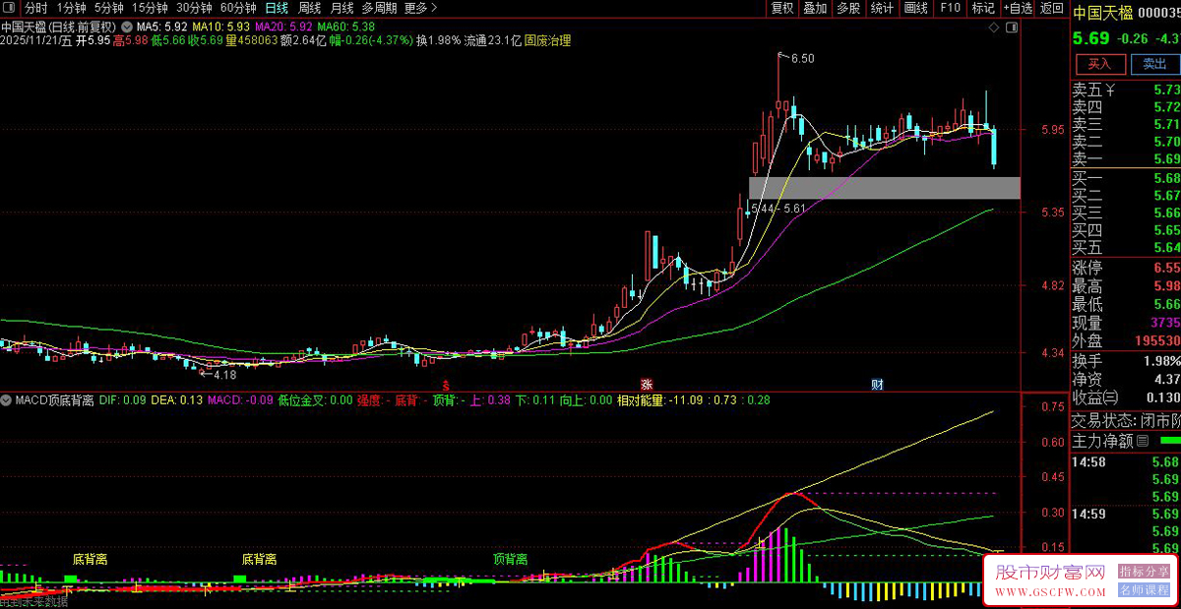Toggle the left sidebar panel icon

coord(10,8)
